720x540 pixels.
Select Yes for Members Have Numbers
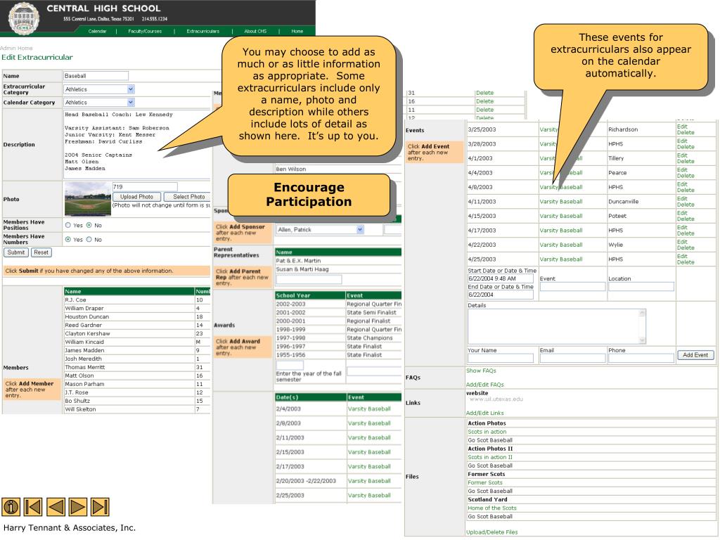(68, 239)
